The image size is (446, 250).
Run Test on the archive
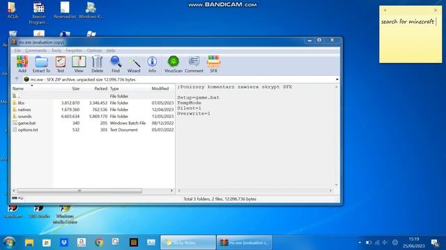tap(61, 64)
